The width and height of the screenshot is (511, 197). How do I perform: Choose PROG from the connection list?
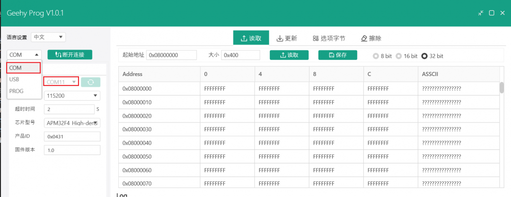click(x=24, y=91)
